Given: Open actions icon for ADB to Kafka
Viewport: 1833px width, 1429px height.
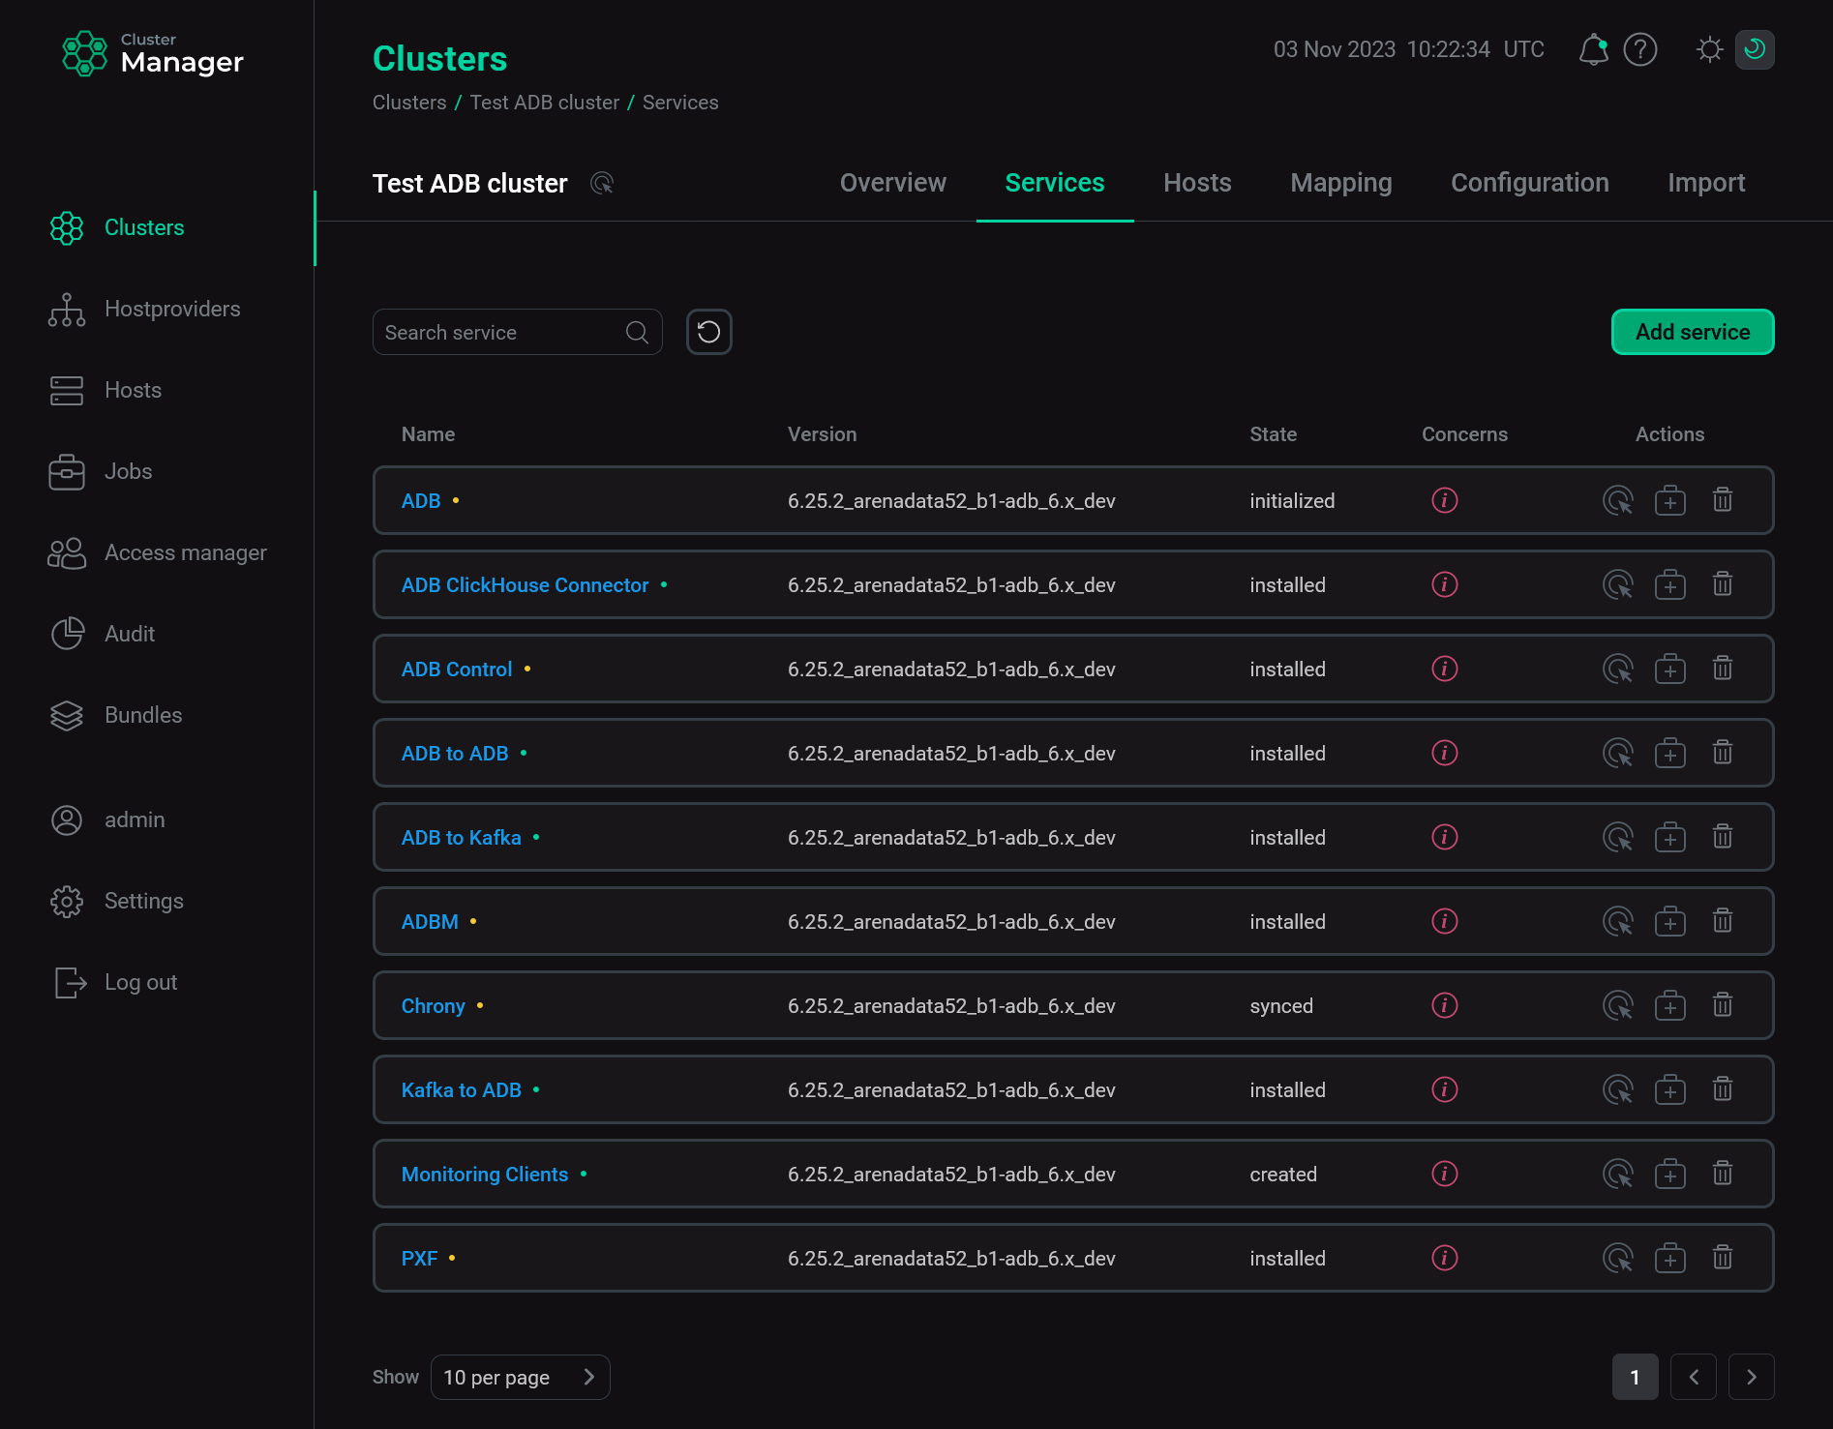Looking at the screenshot, I should pyautogui.click(x=1618, y=837).
